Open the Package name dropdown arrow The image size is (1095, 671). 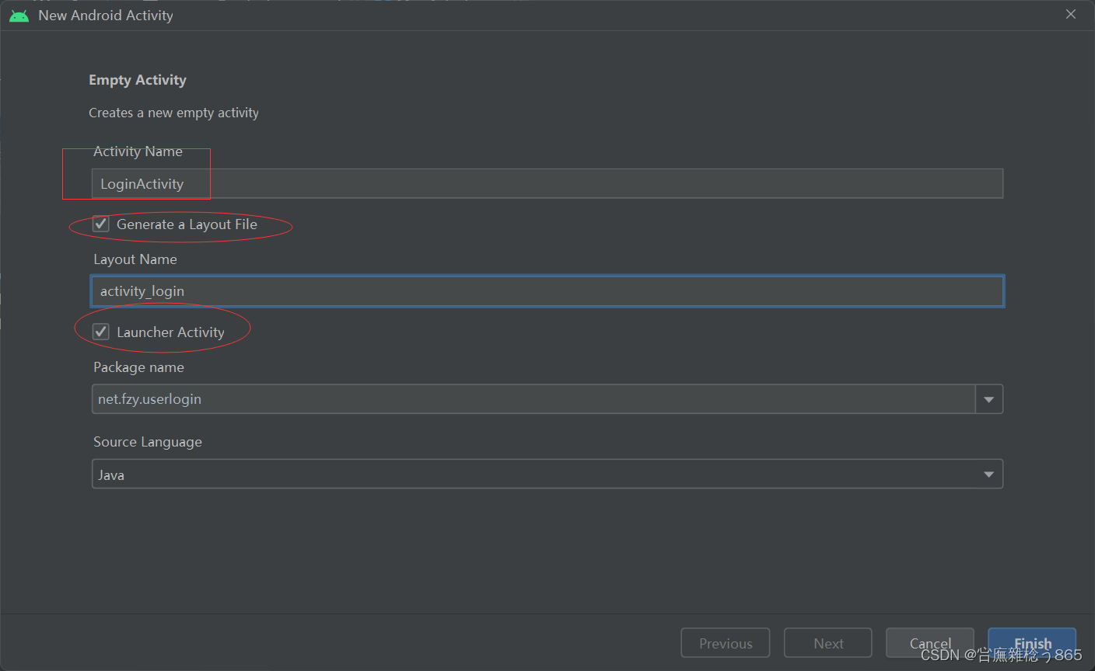click(989, 399)
